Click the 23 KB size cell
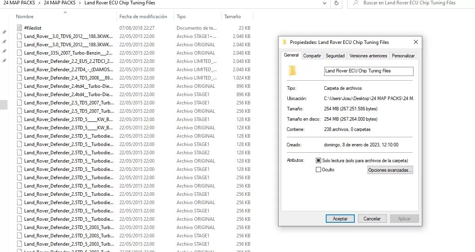The height and width of the screenshot is (252, 475). tap(244, 28)
